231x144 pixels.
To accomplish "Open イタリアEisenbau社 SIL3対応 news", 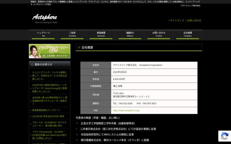I will 49,135.
